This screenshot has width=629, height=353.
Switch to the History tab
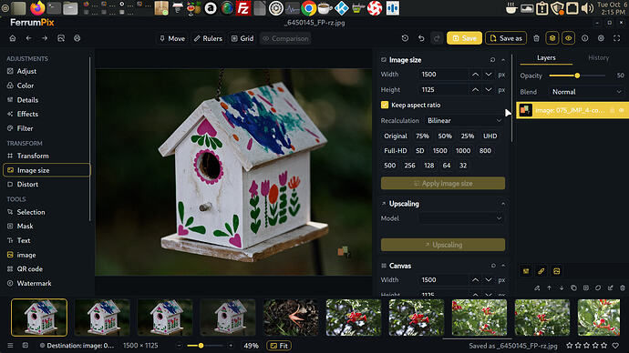599,57
